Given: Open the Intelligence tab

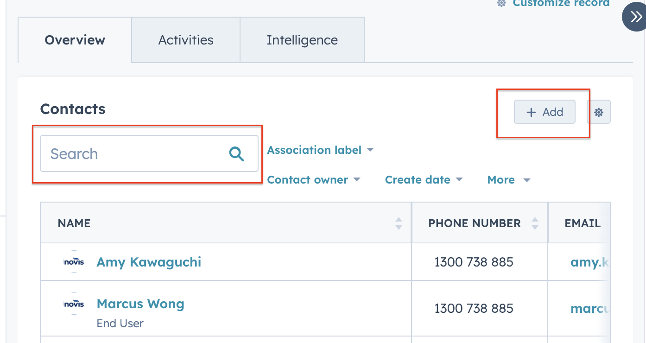Looking at the screenshot, I should 302,40.
